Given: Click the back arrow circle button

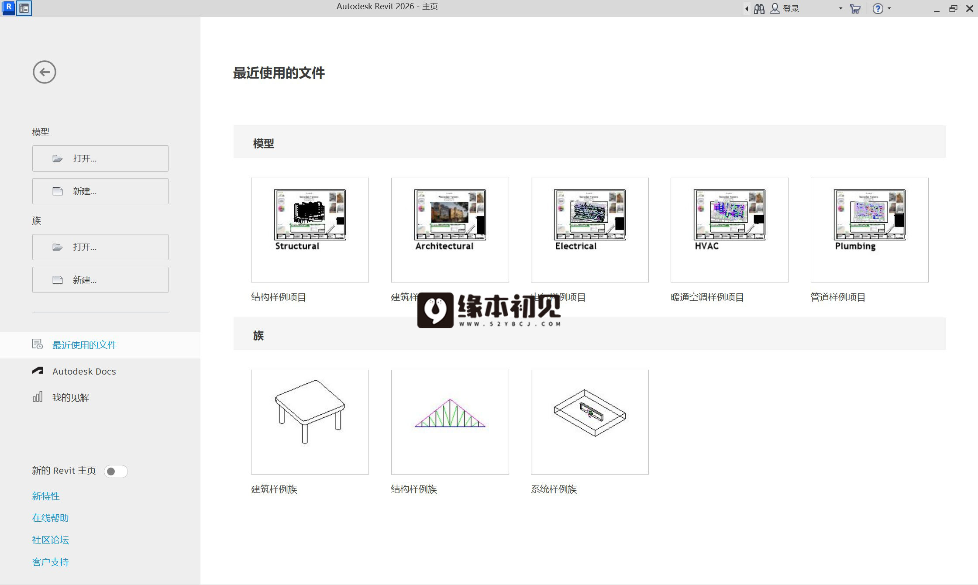Looking at the screenshot, I should [45, 72].
